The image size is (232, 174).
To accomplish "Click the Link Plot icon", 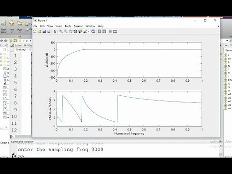I will (x=93, y=31).
